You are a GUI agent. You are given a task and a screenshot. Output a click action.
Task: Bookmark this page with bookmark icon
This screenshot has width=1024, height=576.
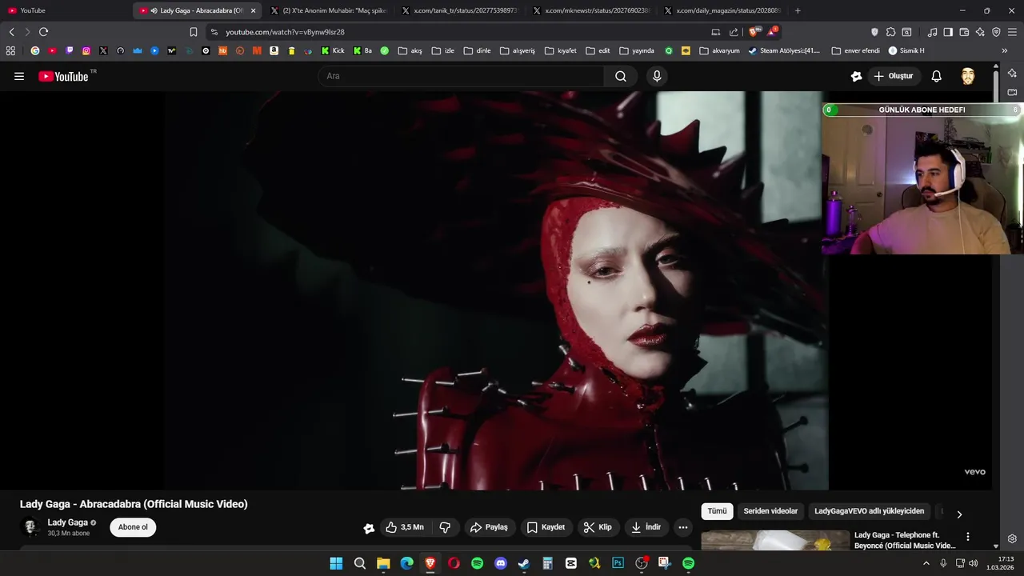tap(193, 32)
